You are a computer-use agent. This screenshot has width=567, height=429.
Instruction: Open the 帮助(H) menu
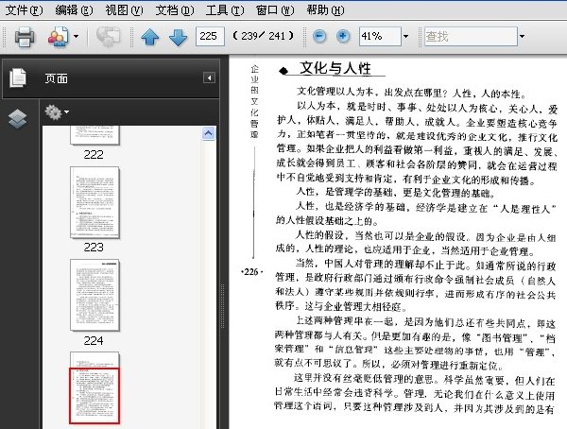point(325,10)
